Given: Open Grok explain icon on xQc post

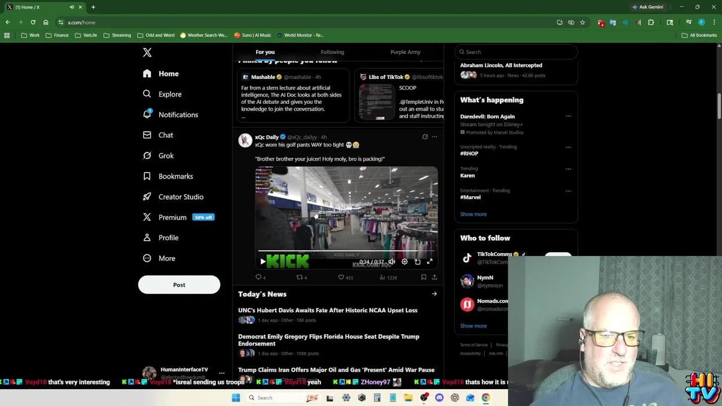Looking at the screenshot, I should click(x=425, y=136).
